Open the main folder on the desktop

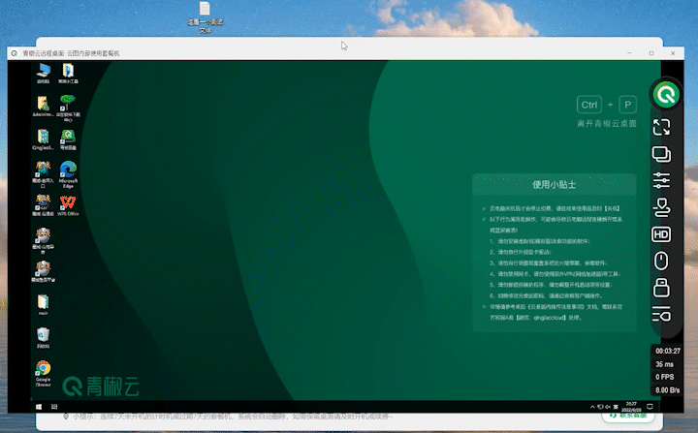click(x=44, y=304)
